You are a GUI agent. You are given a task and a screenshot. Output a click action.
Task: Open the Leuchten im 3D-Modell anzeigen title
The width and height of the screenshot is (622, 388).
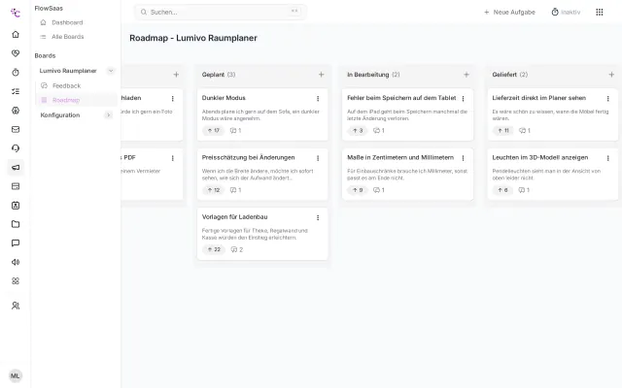(x=540, y=157)
